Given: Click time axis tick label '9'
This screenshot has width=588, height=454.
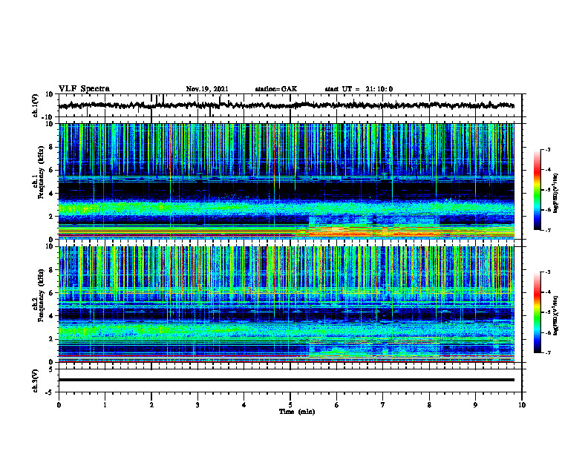Looking at the screenshot, I should tap(475, 405).
